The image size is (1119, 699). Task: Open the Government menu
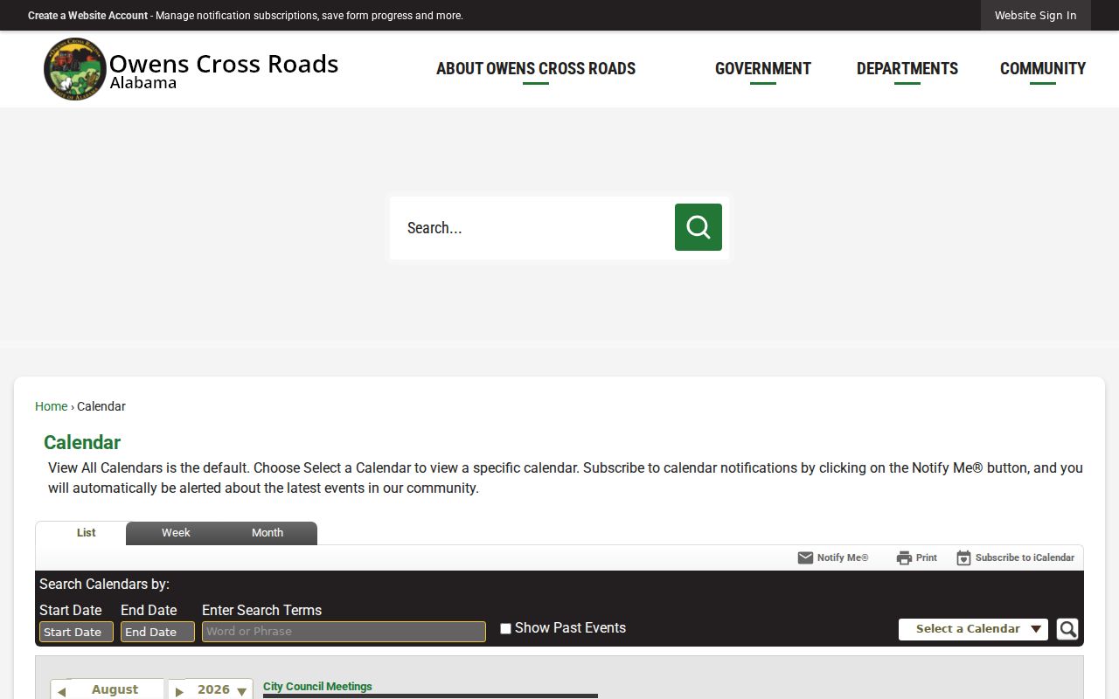pos(763,69)
